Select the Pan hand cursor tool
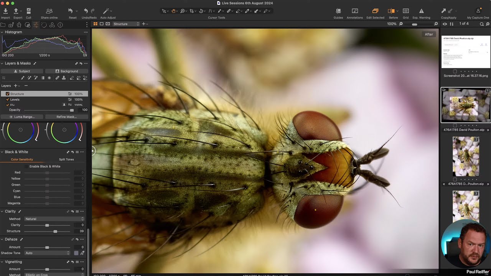Viewport: 491px width, 276px height. (x=173, y=11)
